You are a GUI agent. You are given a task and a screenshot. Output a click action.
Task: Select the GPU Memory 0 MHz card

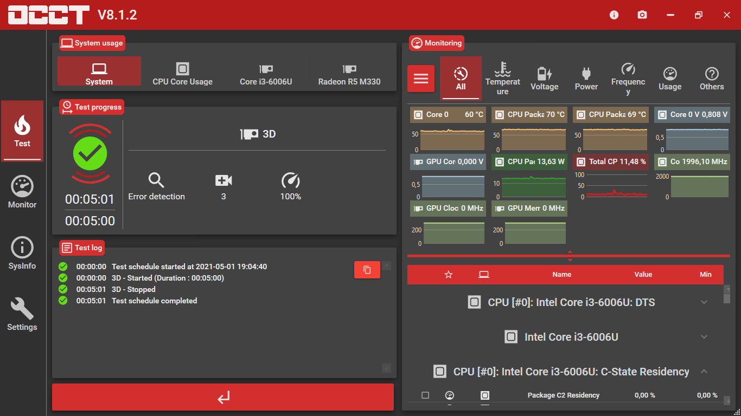click(x=529, y=209)
